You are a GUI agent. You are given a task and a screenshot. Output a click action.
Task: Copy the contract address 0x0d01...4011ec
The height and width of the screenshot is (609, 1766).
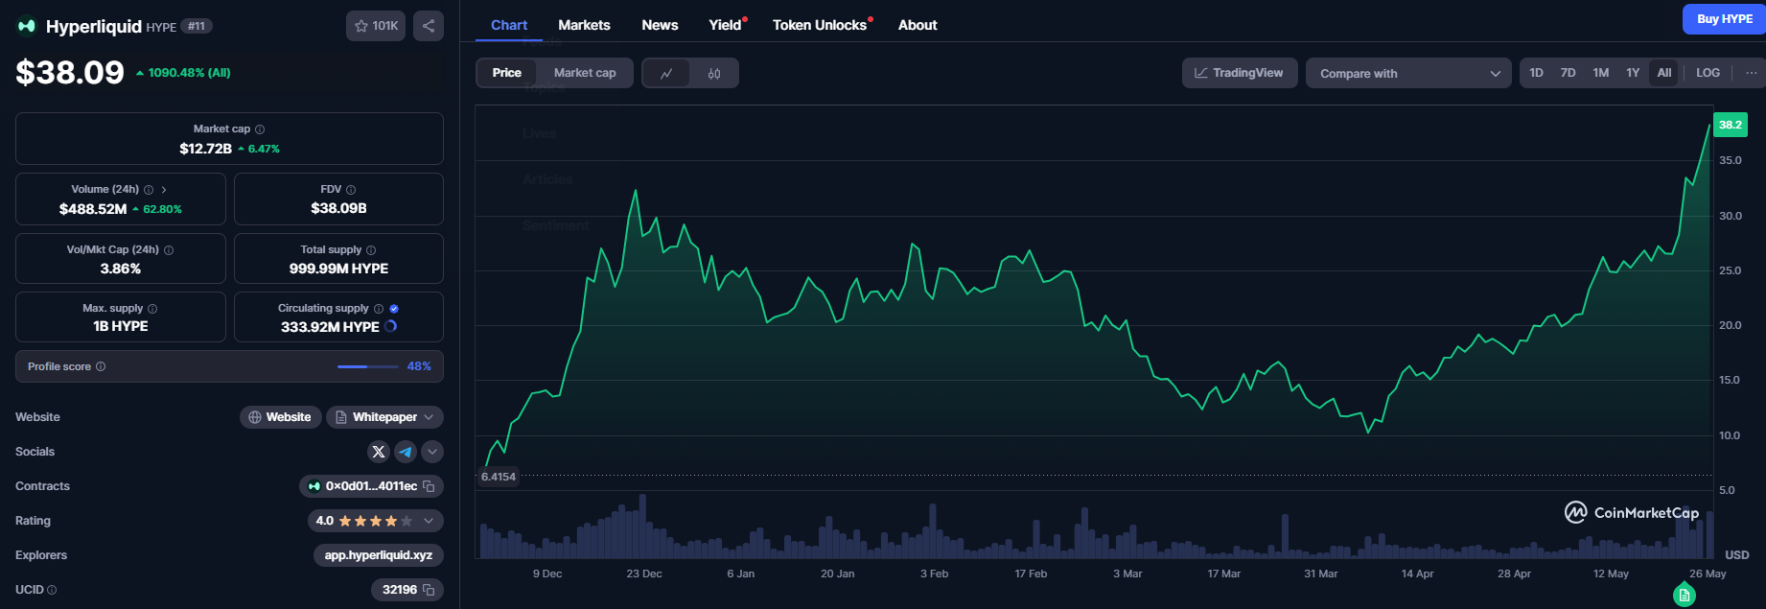429,486
